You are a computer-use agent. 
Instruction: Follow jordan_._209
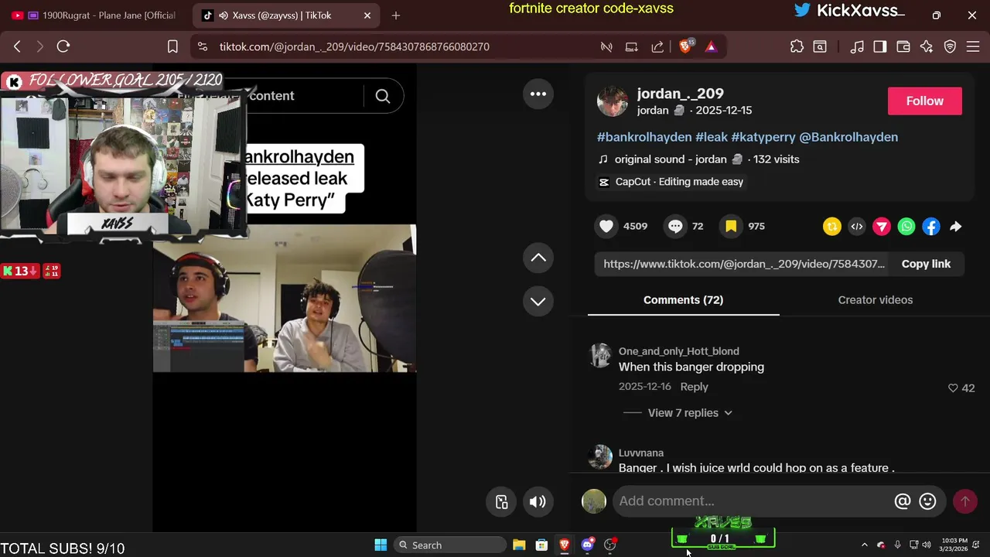[x=925, y=101]
